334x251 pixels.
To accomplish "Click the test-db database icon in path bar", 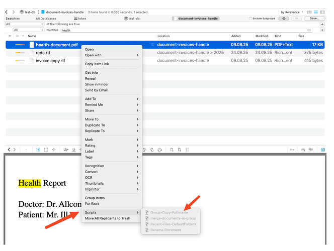I will point(22,12).
